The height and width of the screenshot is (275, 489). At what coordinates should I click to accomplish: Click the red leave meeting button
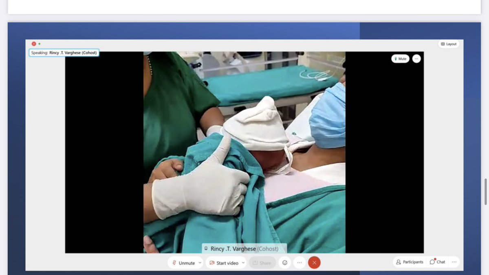[x=314, y=263]
